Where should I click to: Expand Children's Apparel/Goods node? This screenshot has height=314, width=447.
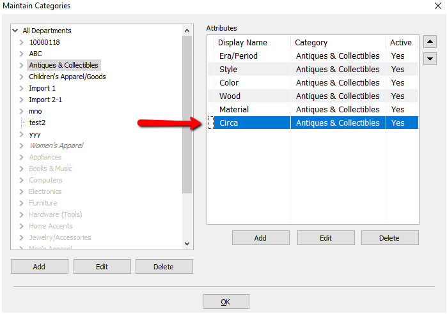[22, 77]
